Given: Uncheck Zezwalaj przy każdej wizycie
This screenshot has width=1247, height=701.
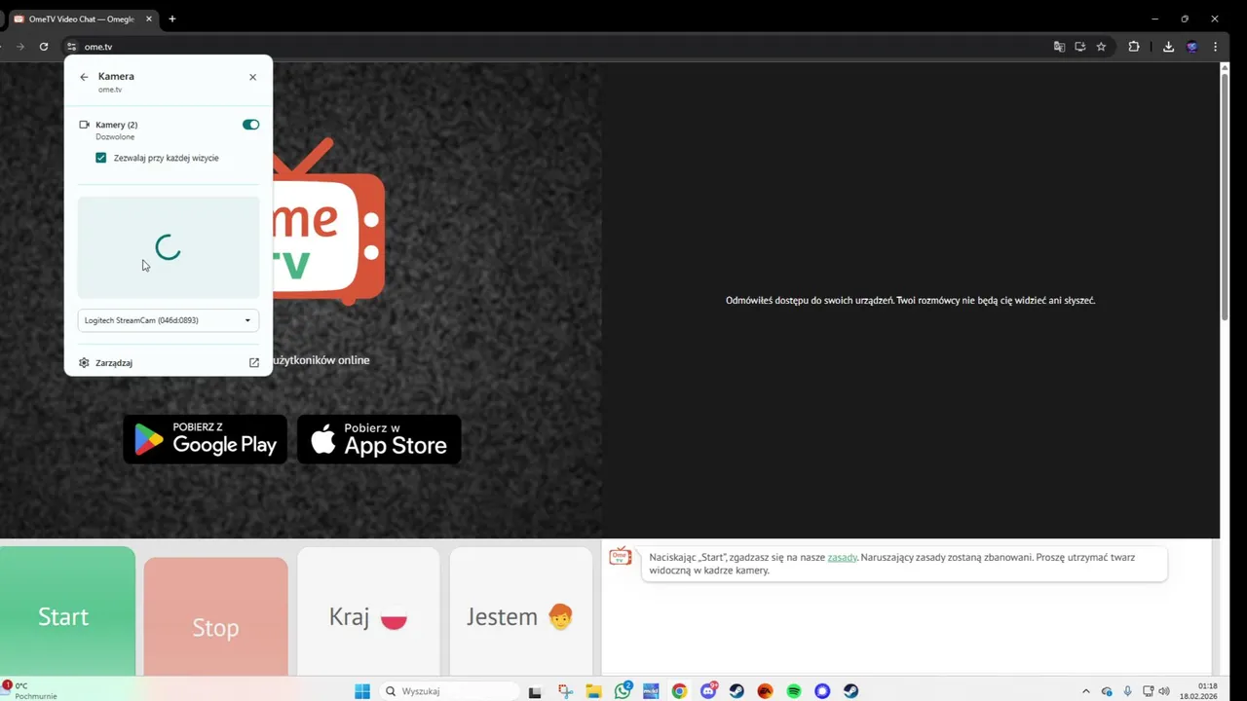Looking at the screenshot, I should (101, 158).
